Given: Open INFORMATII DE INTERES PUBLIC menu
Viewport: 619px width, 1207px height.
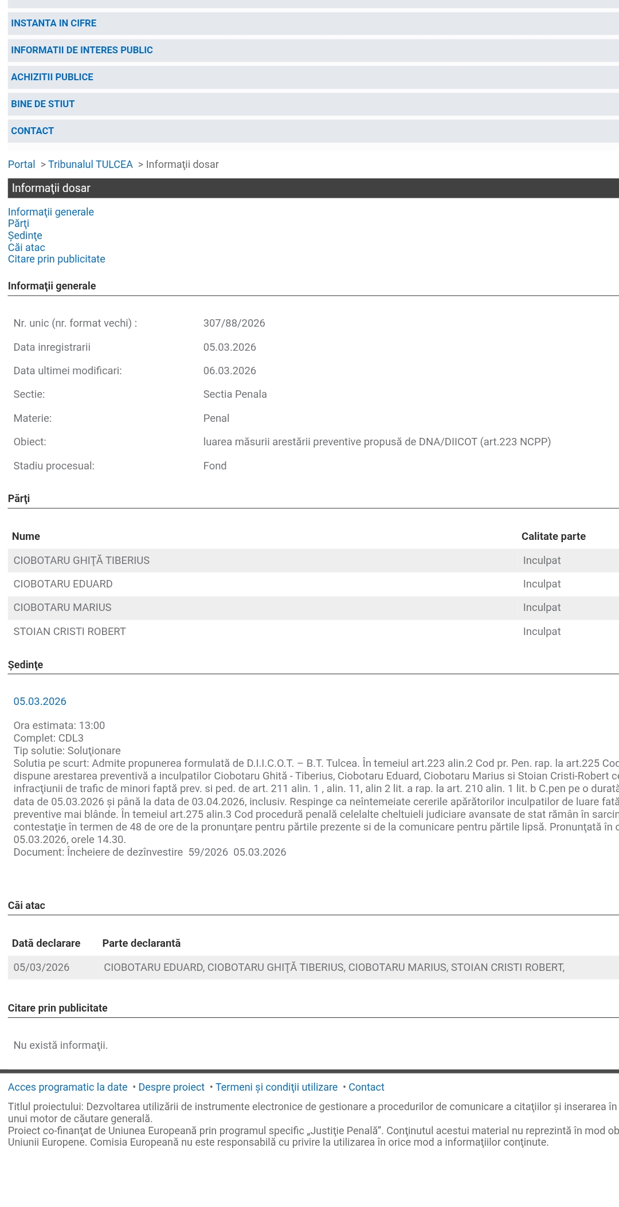Looking at the screenshot, I should point(81,50).
